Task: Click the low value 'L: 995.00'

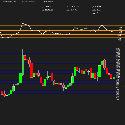Action: pos(72,10)
